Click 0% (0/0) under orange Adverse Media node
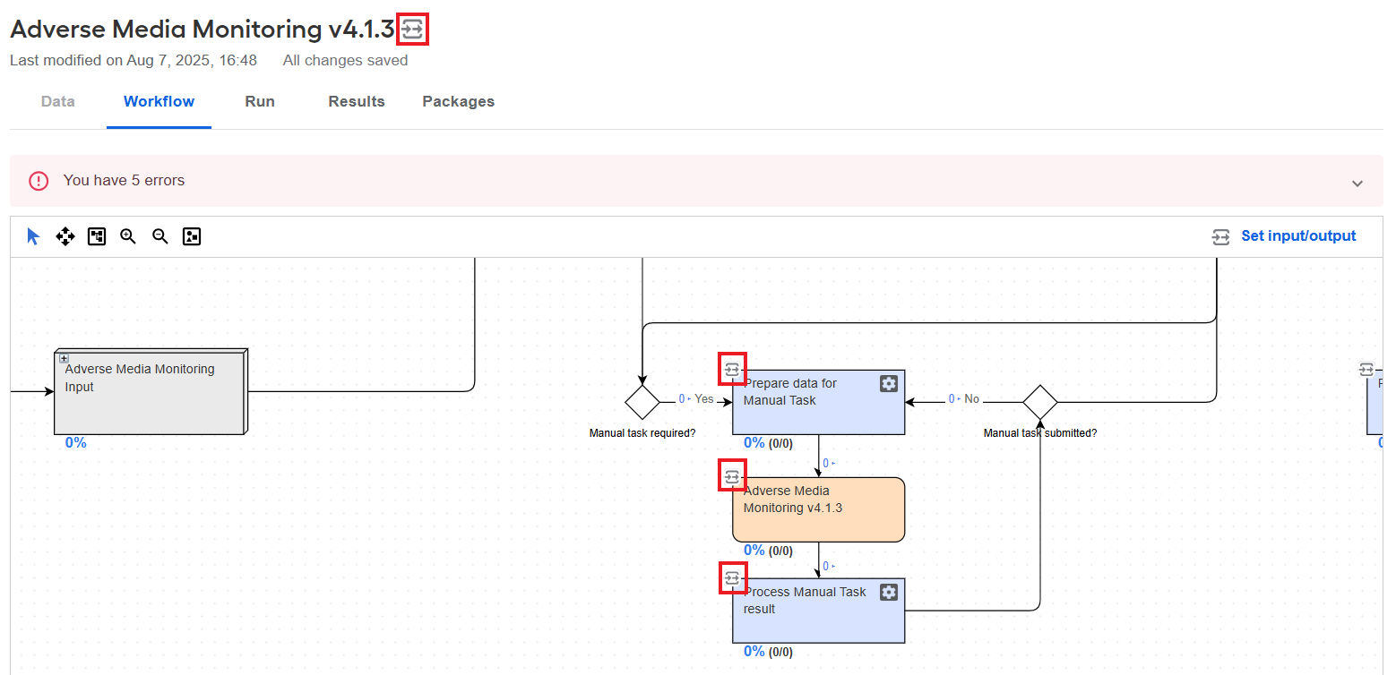 (x=768, y=551)
